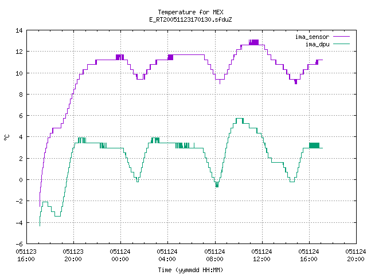
Task: Click the y-axis tick value 14
Action: coord(19,30)
